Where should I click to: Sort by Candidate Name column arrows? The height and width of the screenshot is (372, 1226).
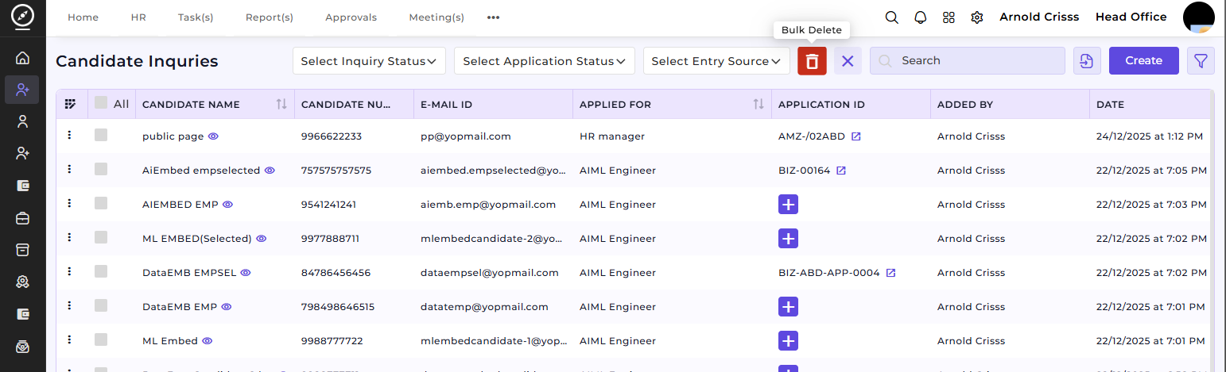point(281,105)
